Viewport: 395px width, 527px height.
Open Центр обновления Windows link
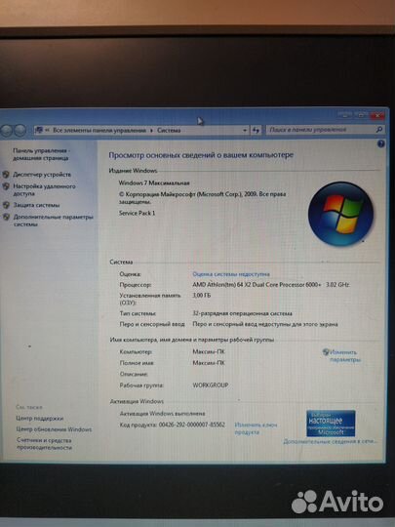[54, 429]
